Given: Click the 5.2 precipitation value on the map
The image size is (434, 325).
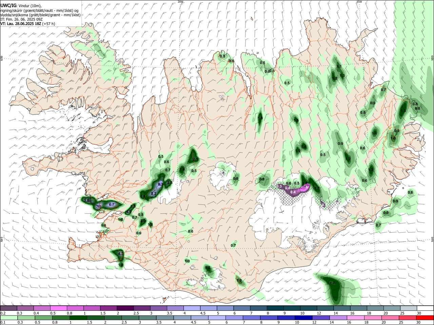Looking at the screenshot, I should pyautogui.click(x=154, y=194).
